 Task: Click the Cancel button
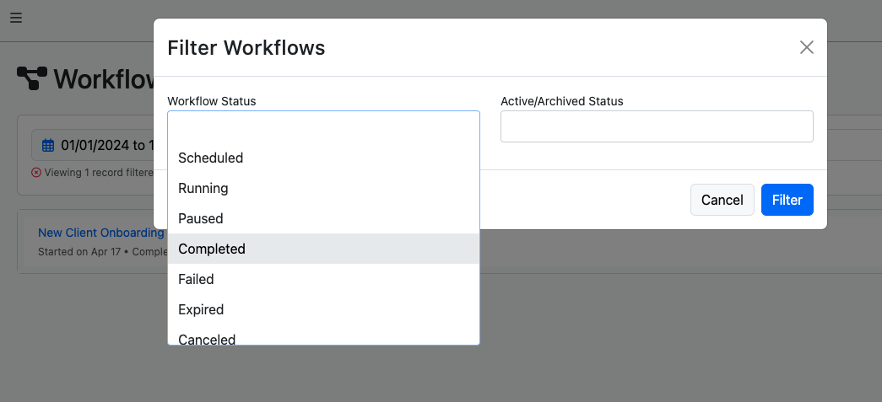point(722,200)
